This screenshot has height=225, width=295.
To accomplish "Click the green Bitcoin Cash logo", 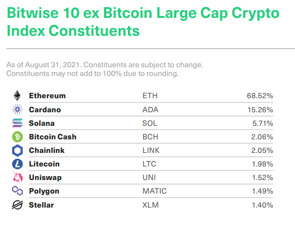I will [17, 136].
